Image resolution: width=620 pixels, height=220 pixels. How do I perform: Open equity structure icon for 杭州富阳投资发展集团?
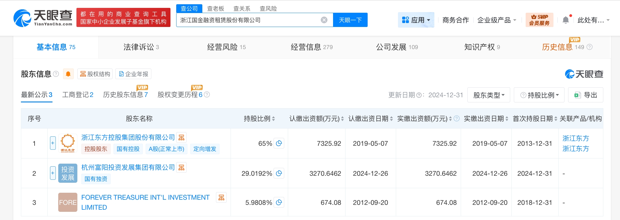click(181, 167)
